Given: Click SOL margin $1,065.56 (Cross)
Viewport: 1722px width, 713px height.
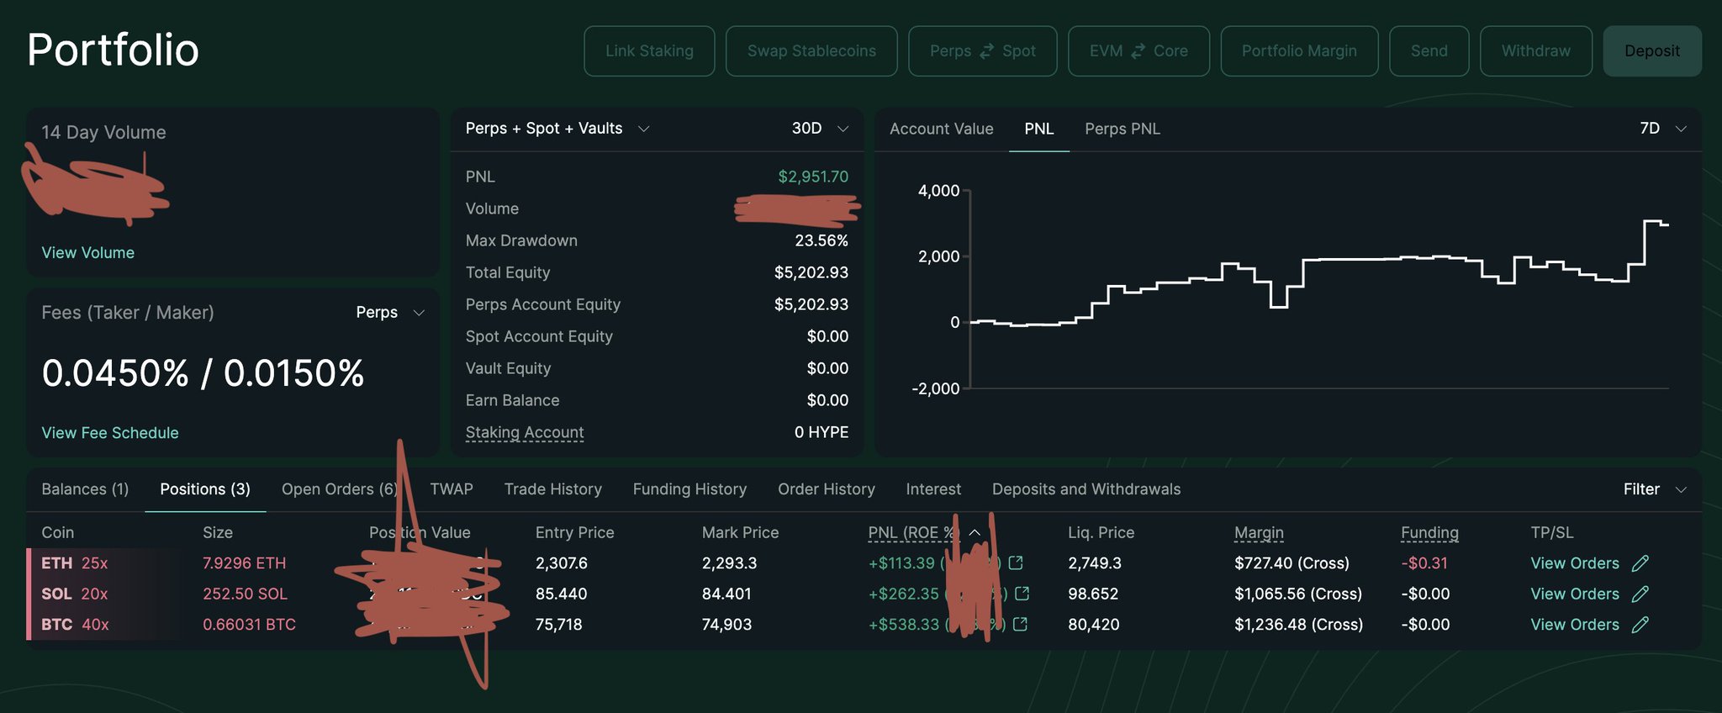Looking at the screenshot, I should (1298, 594).
